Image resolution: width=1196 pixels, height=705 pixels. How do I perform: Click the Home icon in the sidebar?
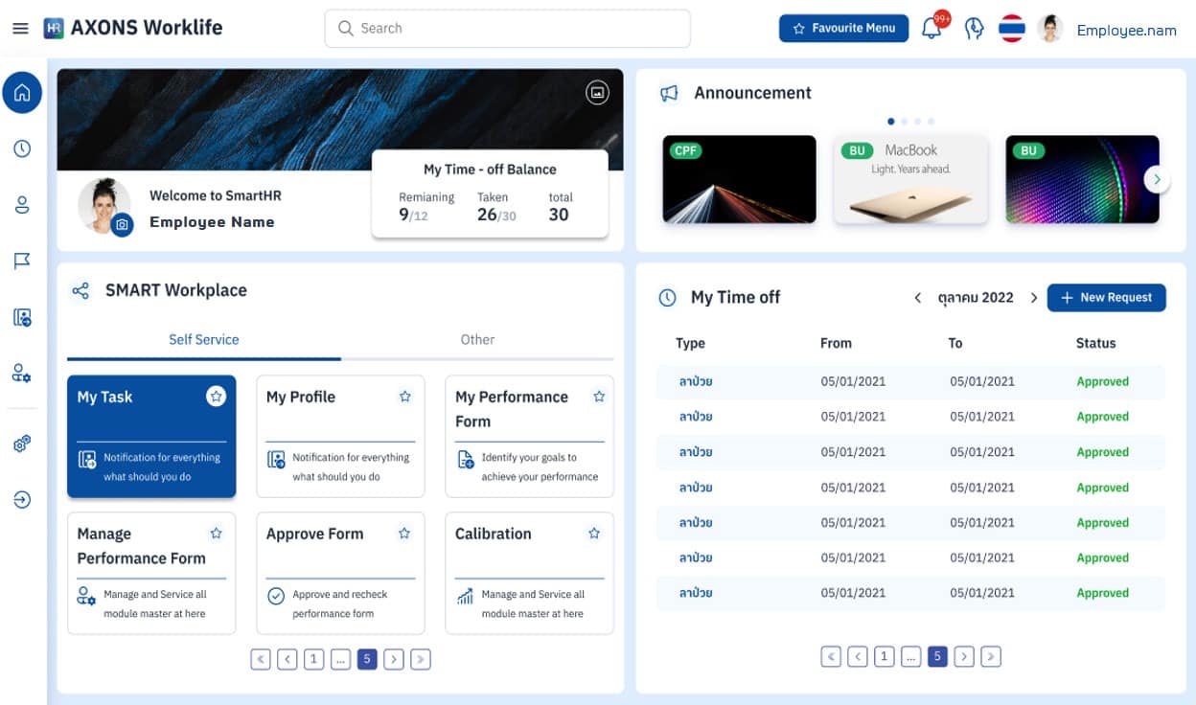click(x=22, y=93)
